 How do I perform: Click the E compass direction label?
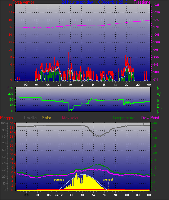pyautogui.click(x=158, y=106)
